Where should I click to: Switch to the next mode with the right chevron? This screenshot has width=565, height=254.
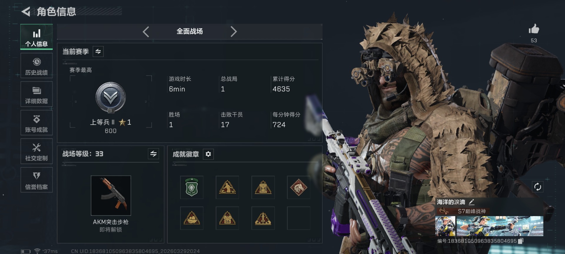[234, 31]
